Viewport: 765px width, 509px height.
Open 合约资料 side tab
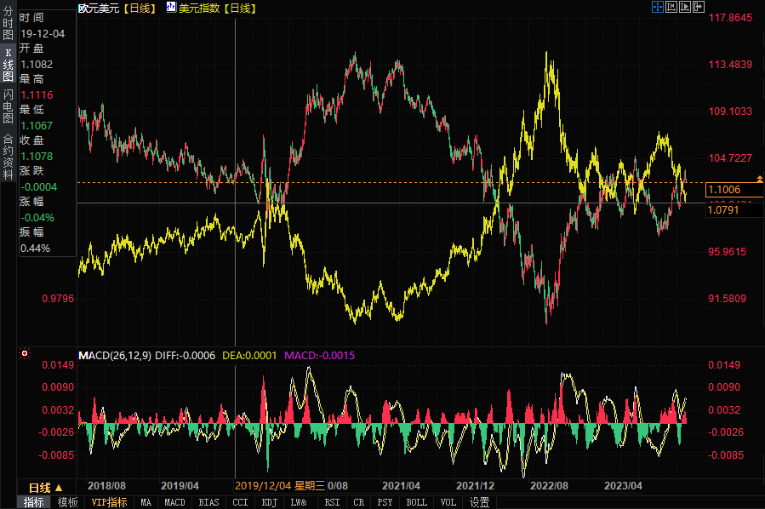tap(8, 157)
